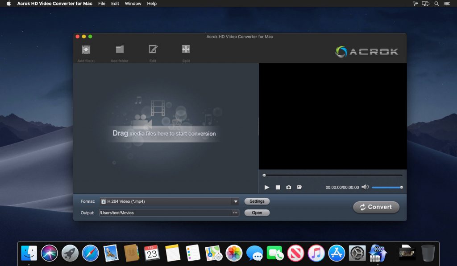Expand the Format dropdown list
The height and width of the screenshot is (266, 457).
click(x=236, y=201)
